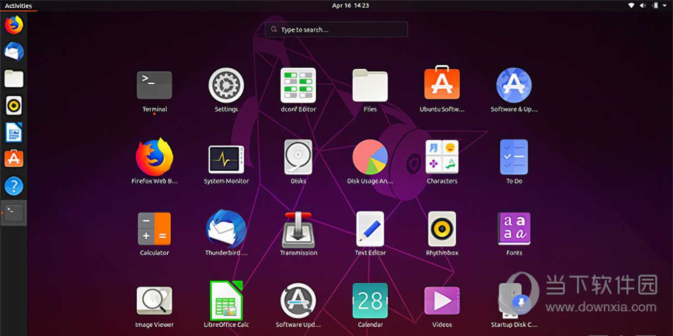Click the Firefox icon in the dock
Screen dimensions: 673x336
tap(14, 25)
